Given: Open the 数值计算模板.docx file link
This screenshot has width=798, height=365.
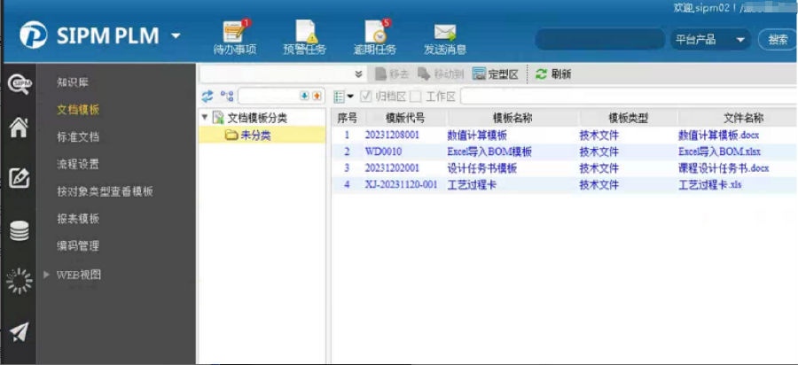Looking at the screenshot, I should tap(718, 136).
